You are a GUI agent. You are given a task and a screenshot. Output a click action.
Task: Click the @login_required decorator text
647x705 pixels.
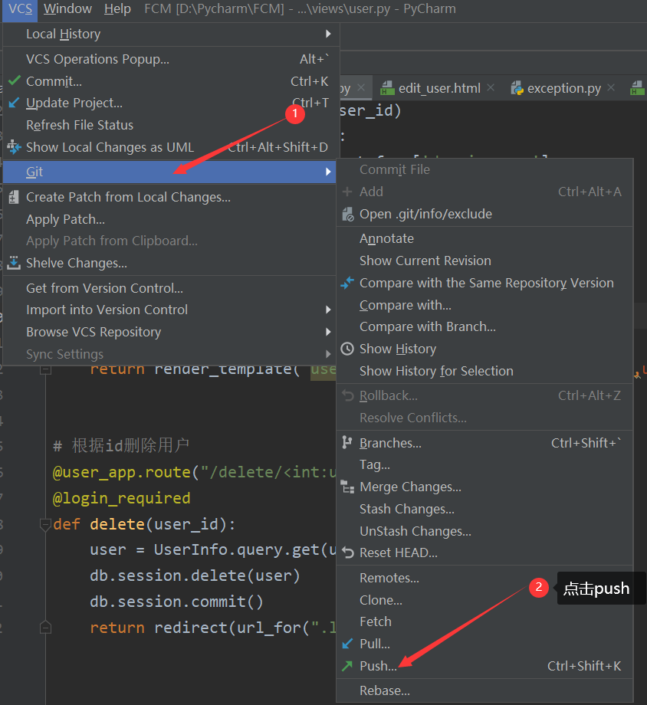click(121, 498)
